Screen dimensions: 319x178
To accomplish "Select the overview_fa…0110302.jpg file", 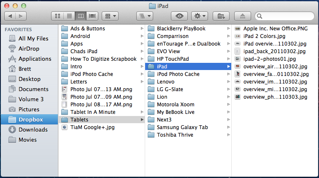I will pyautogui.click(x=275, y=74).
